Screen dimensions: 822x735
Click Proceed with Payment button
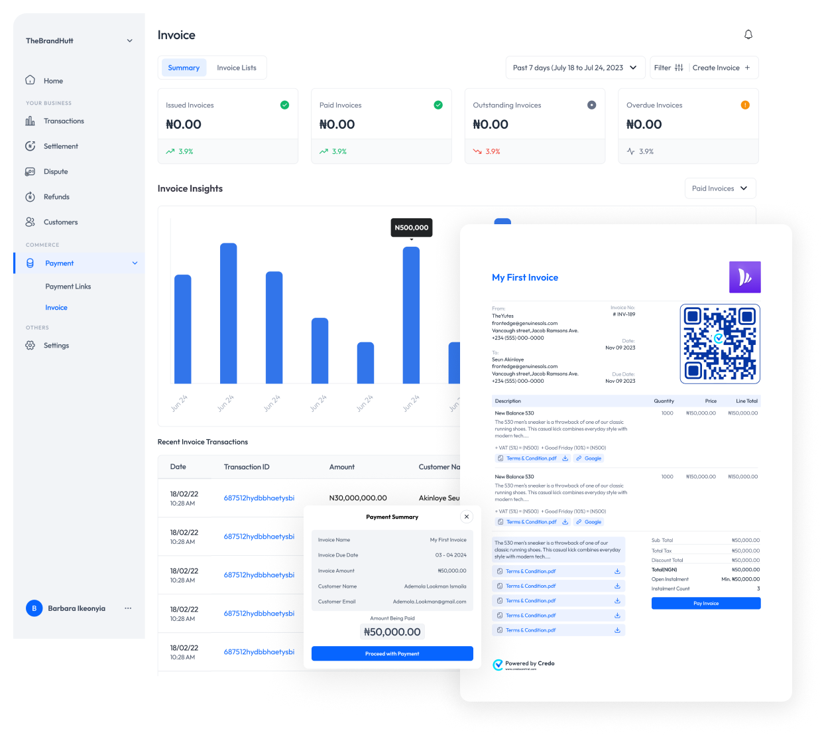click(392, 653)
